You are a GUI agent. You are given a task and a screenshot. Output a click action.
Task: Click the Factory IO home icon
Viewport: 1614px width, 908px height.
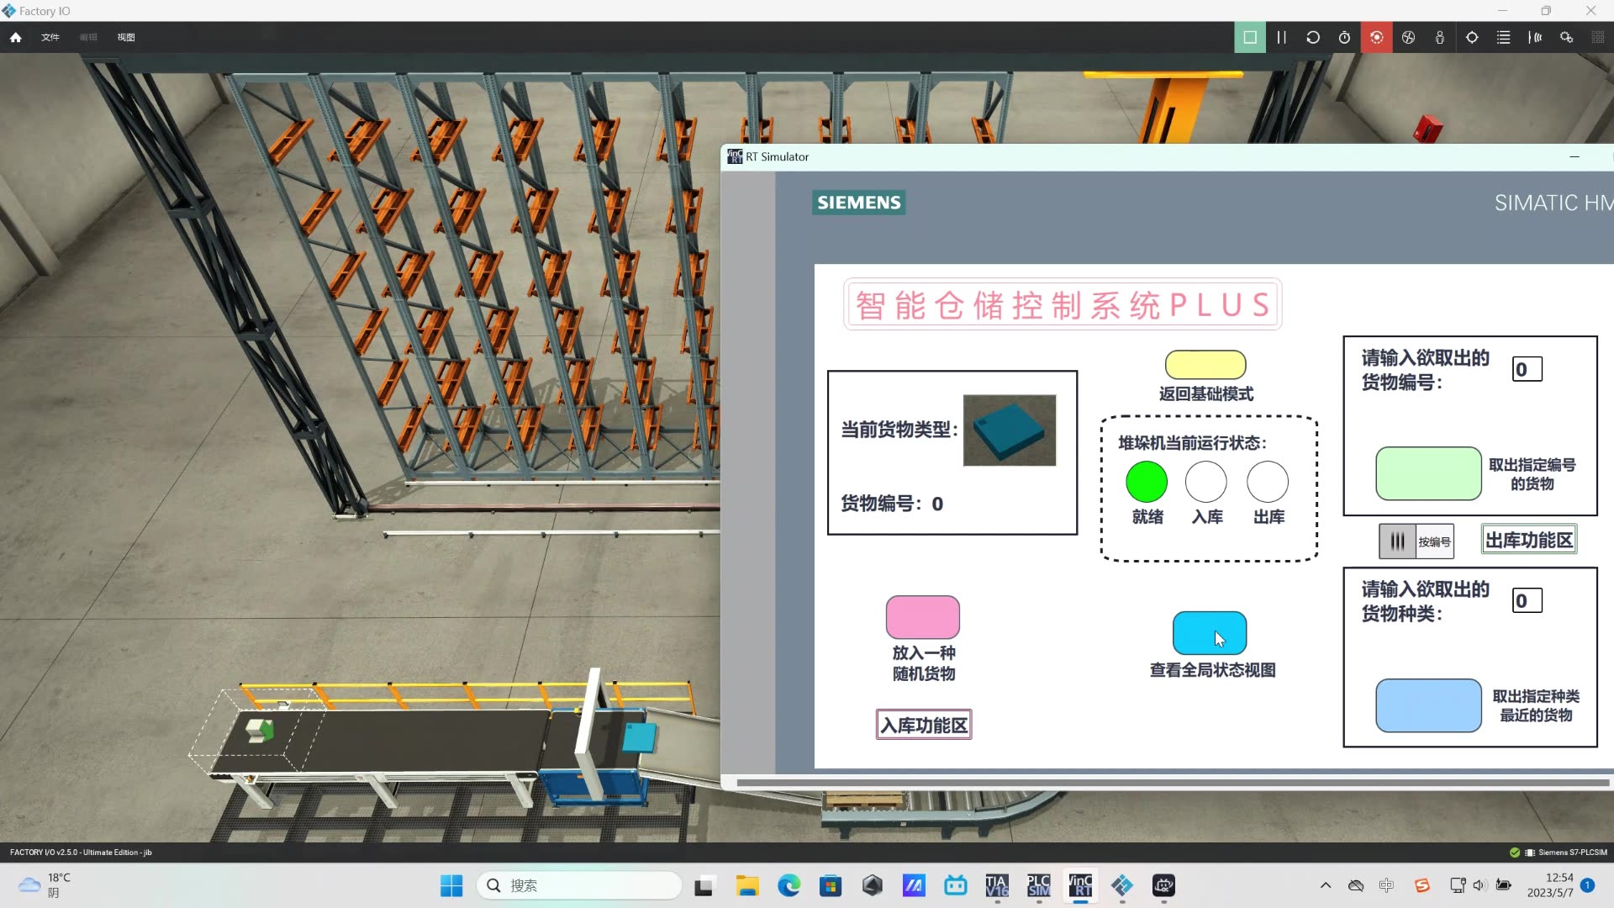tap(14, 37)
